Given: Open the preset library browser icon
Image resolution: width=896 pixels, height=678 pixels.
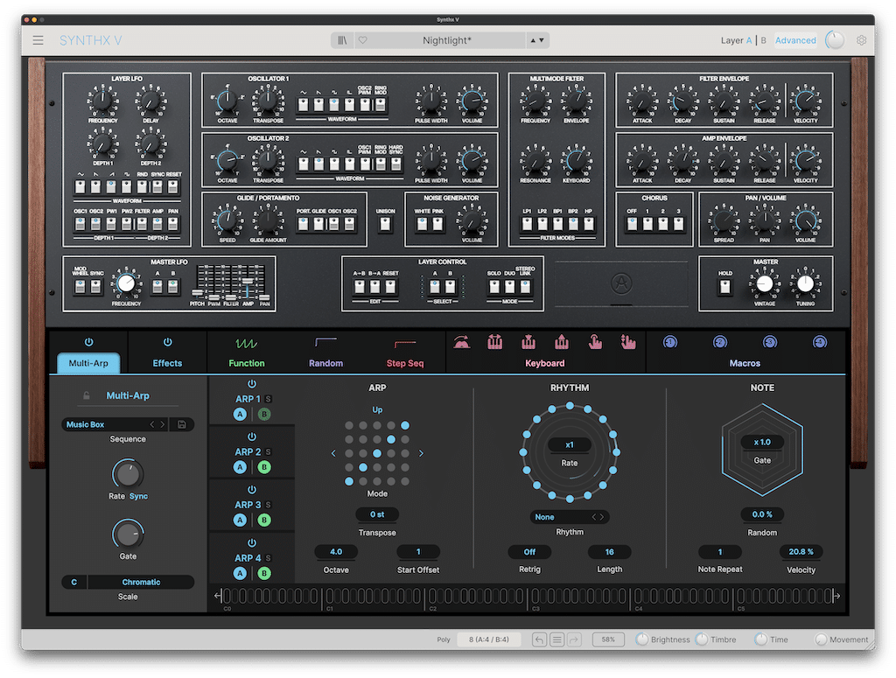Looking at the screenshot, I should click(342, 40).
